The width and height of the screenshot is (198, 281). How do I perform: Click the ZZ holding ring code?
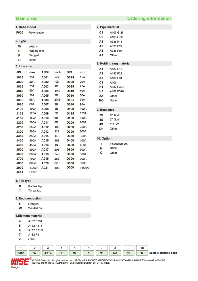pos(101,96)
